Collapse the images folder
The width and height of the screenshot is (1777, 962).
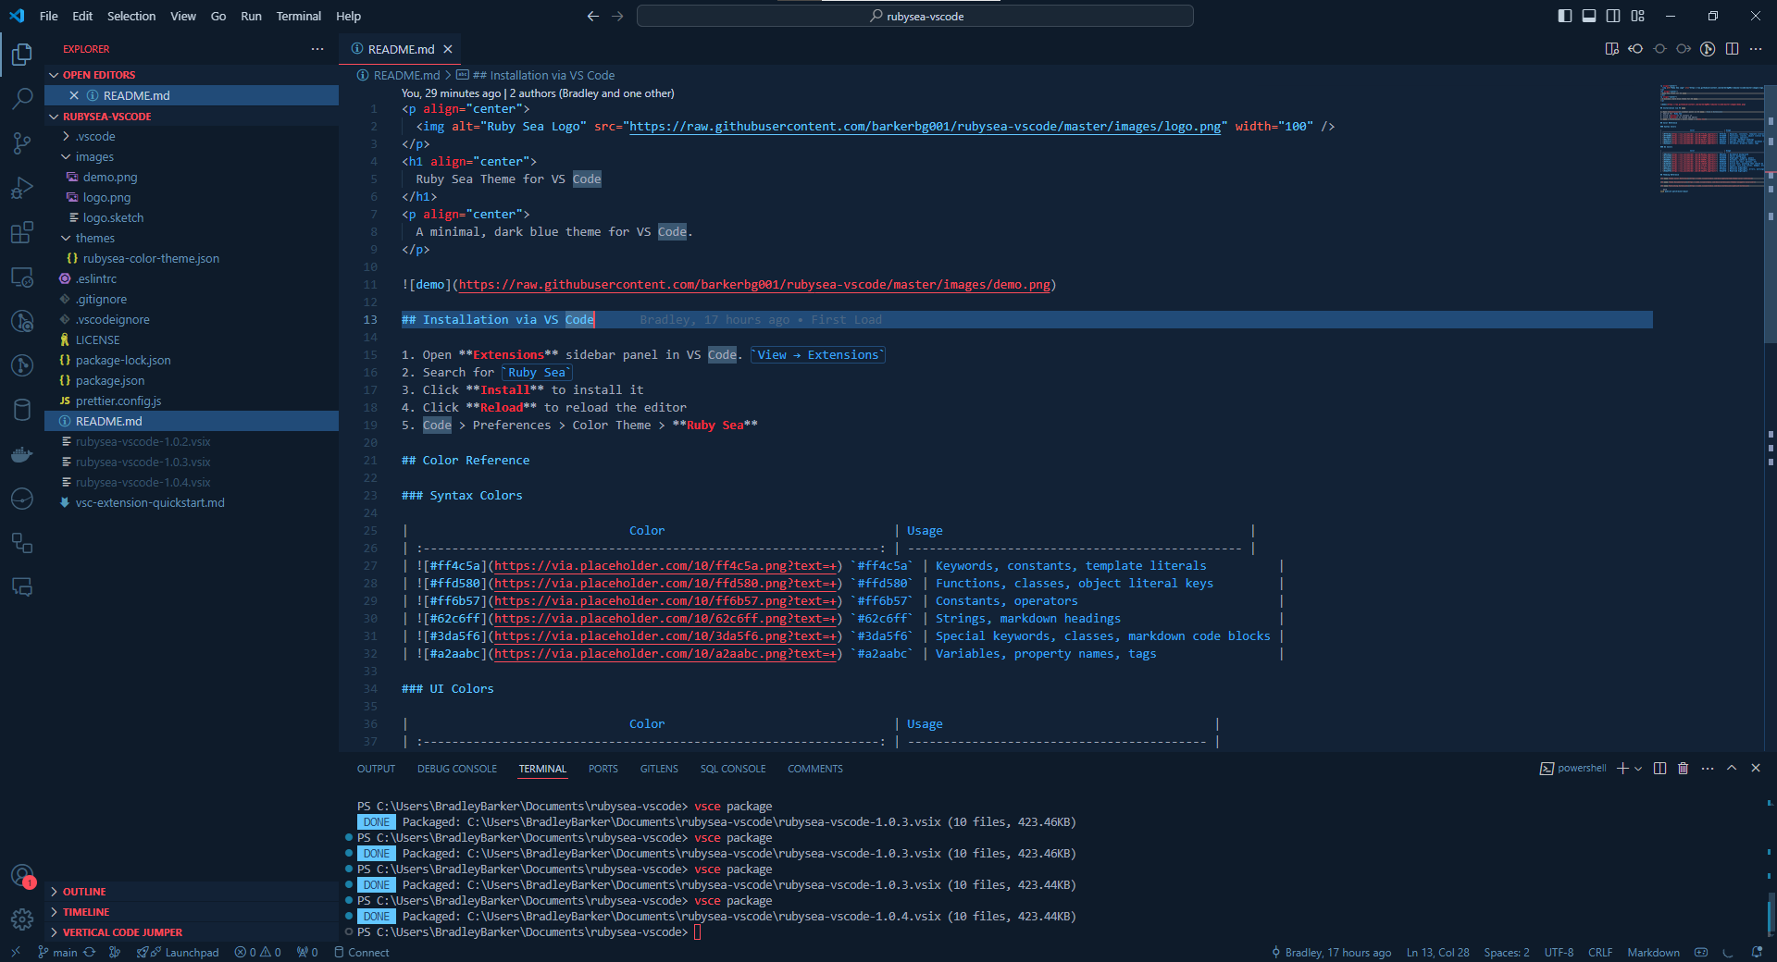pos(94,156)
